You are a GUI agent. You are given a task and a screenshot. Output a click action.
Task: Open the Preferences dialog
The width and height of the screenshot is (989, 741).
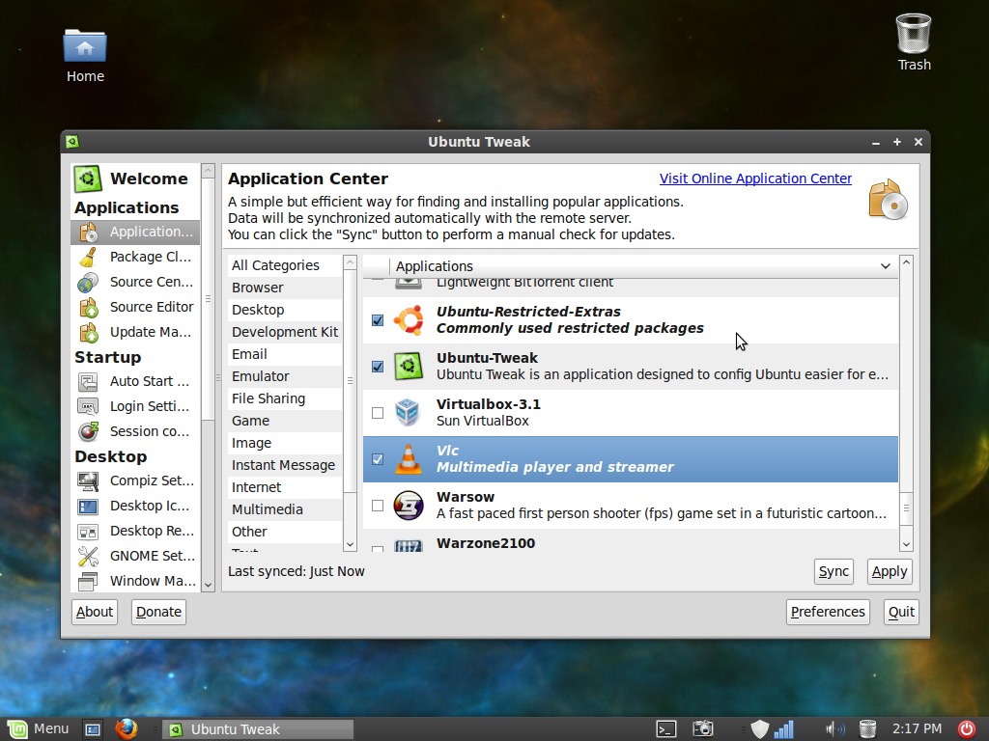[828, 612]
